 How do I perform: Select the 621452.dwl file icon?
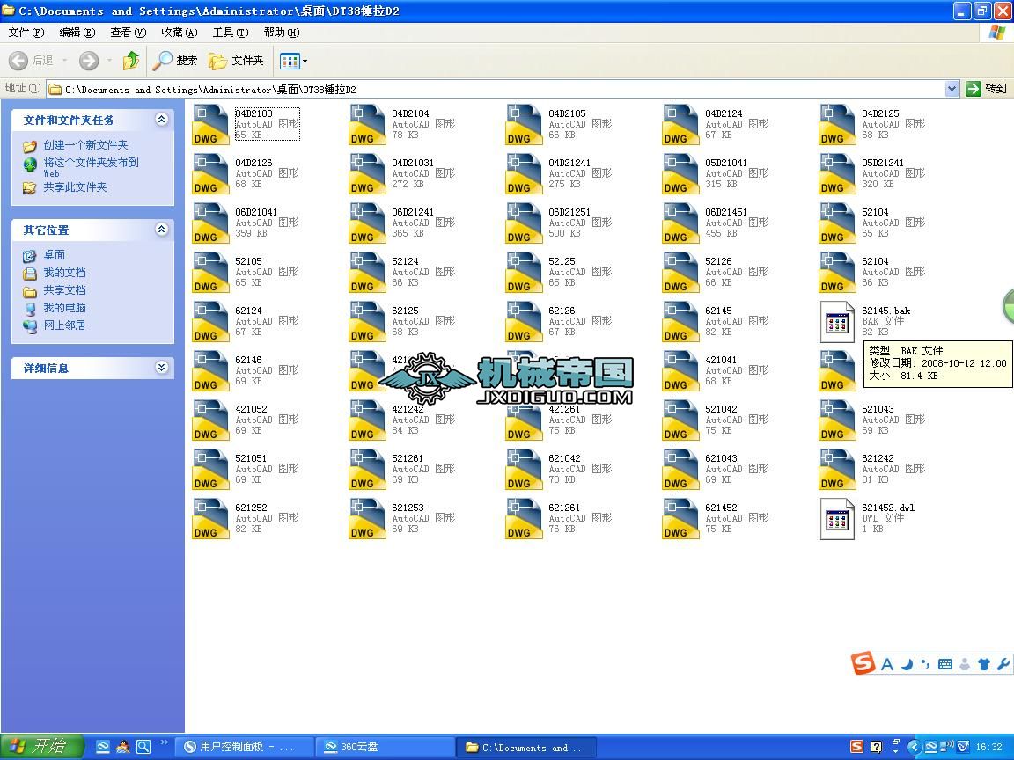tap(837, 519)
